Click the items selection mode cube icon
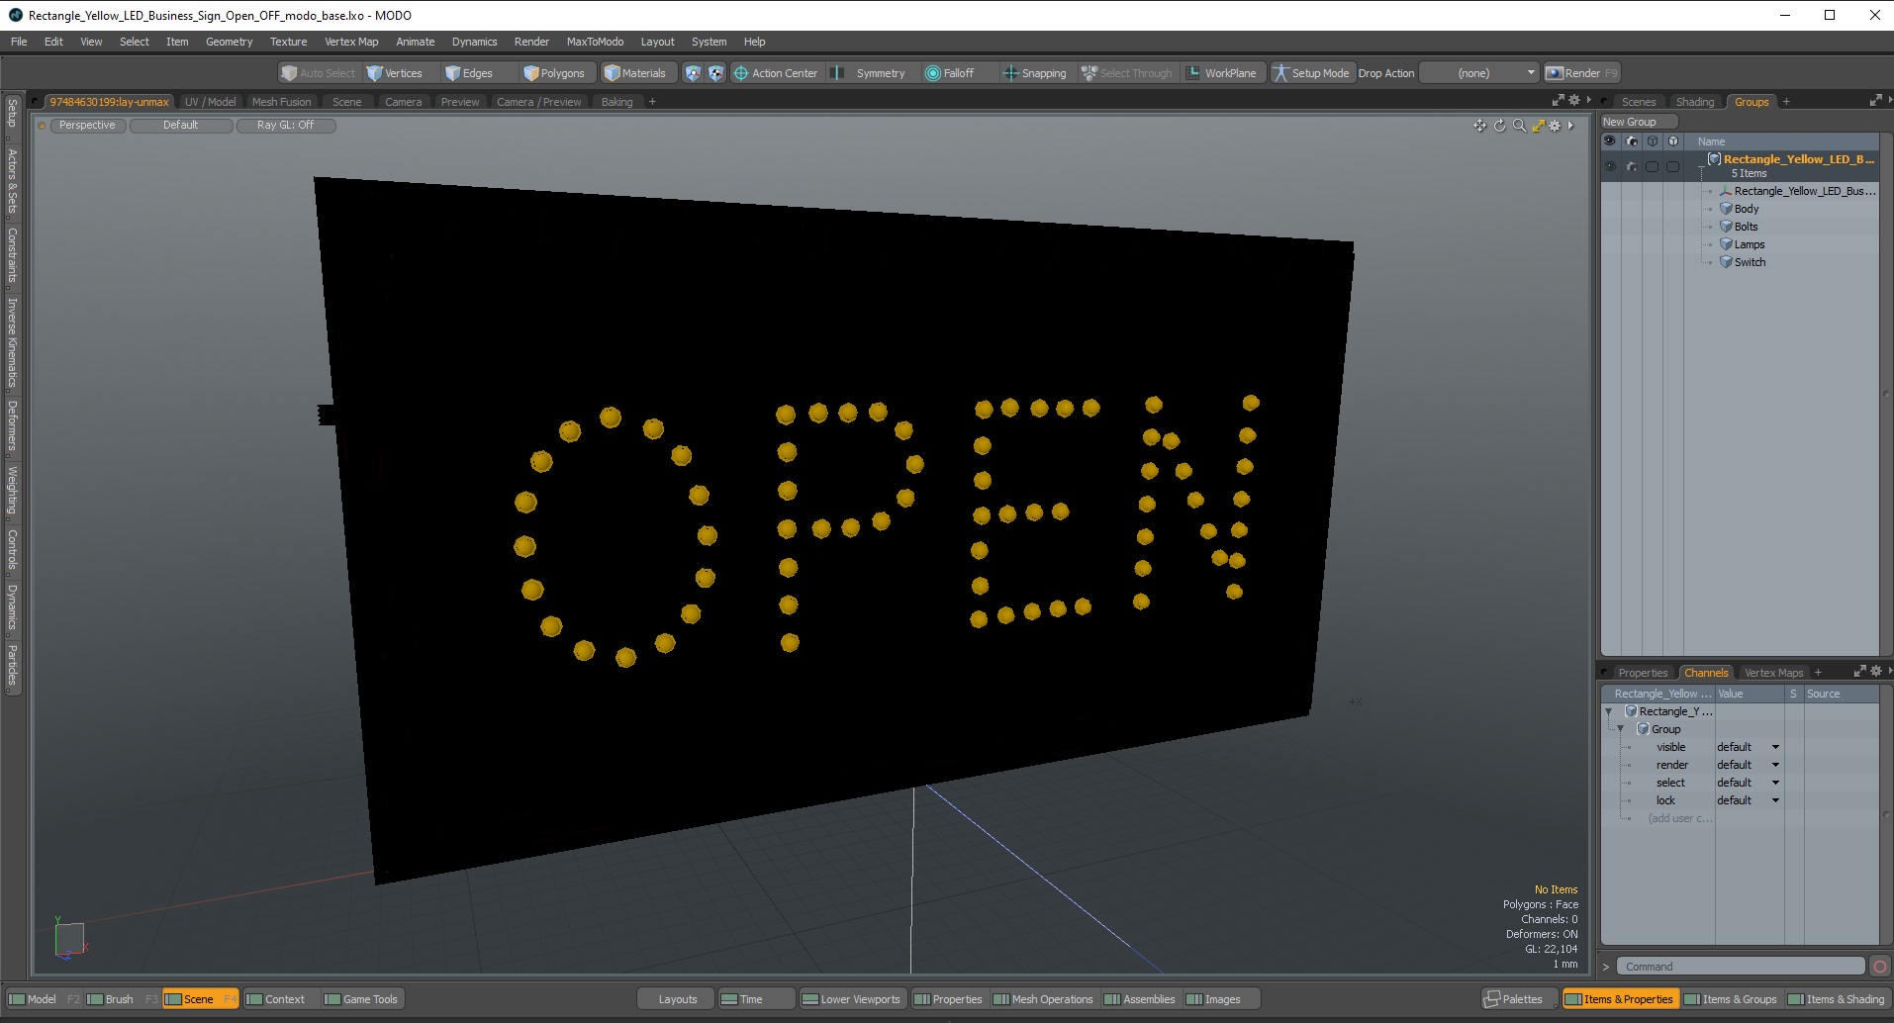This screenshot has height=1023, width=1894. pos(693,73)
